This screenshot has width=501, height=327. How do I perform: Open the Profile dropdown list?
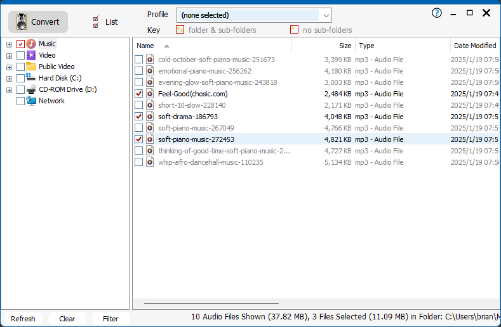(x=326, y=15)
